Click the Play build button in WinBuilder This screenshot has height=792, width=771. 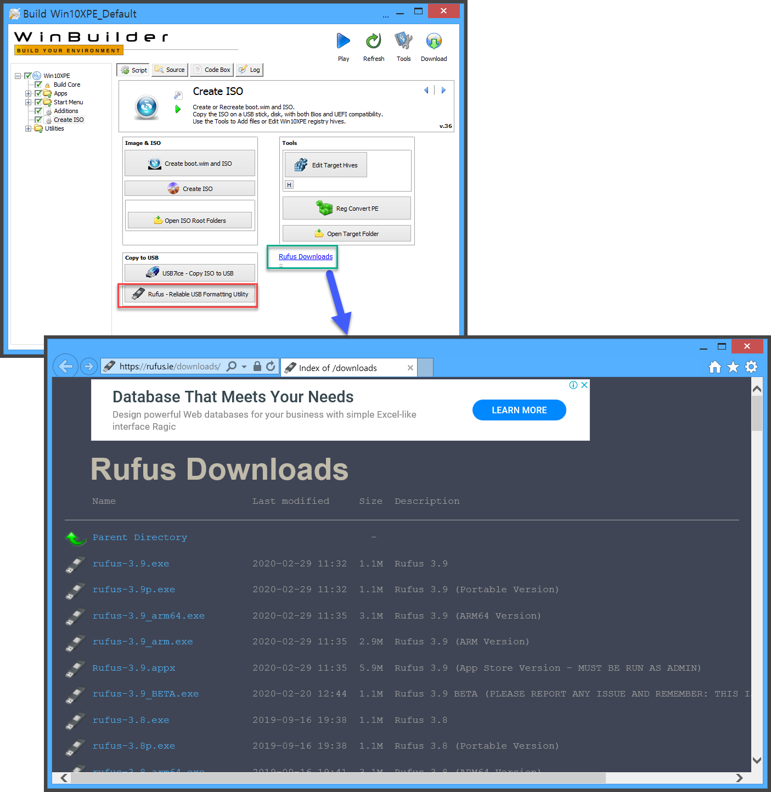coord(344,41)
